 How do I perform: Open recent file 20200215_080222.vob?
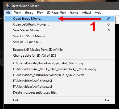click(x=60, y=75)
